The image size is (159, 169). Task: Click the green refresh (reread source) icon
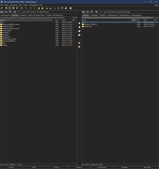coord(2,8)
